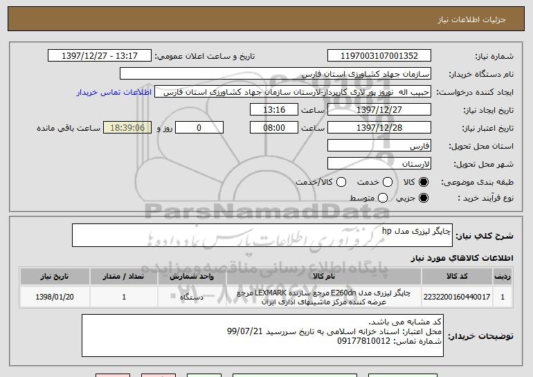Click the need date 1398/01/20 cell

(55, 297)
